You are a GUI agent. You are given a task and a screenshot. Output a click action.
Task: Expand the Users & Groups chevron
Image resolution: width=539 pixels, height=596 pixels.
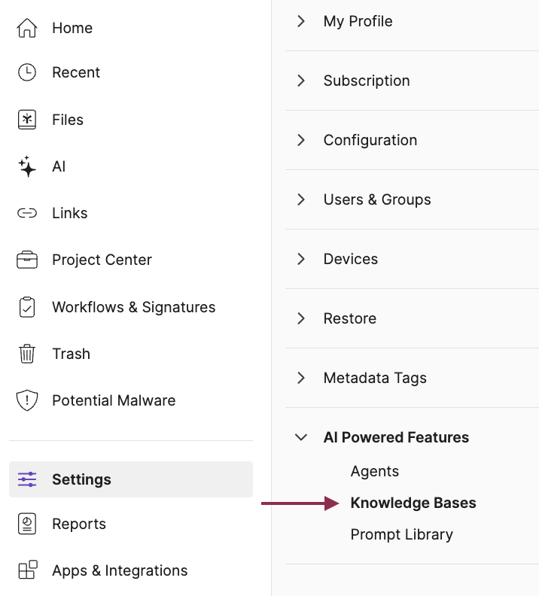tap(301, 199)
